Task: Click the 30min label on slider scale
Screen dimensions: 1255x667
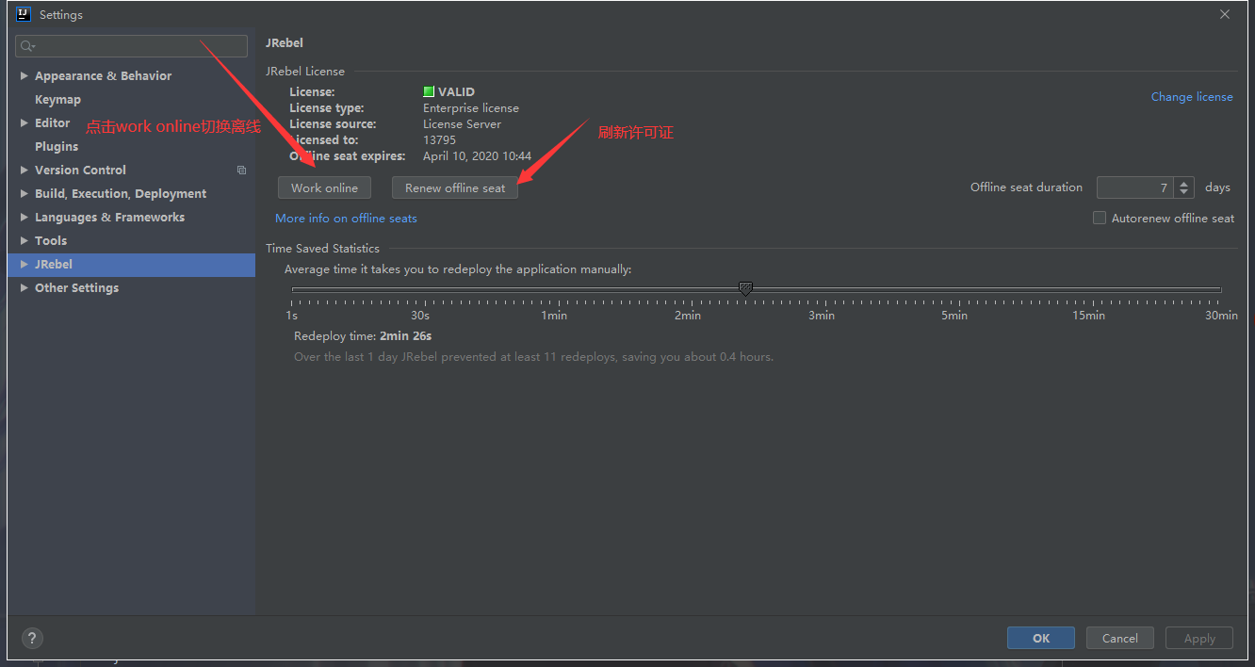Action: [1221, 316]
